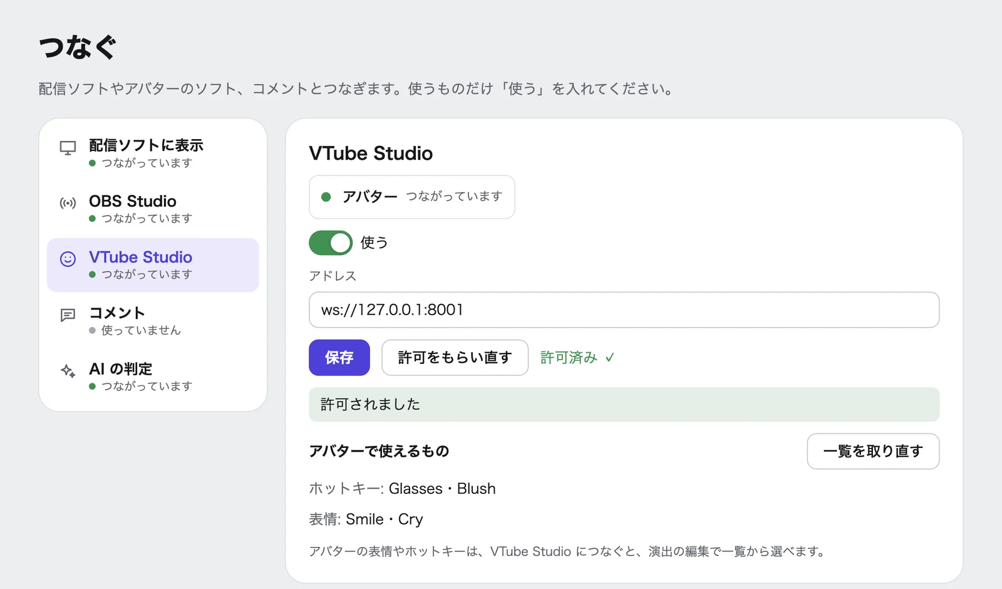Screen dimensions: 1002x589
Task: Click the アバター つながっています status box
Action: [411, 197]
